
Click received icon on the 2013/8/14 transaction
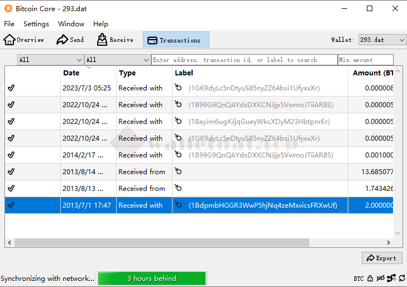pyautogui.click(x=178, y=171)
